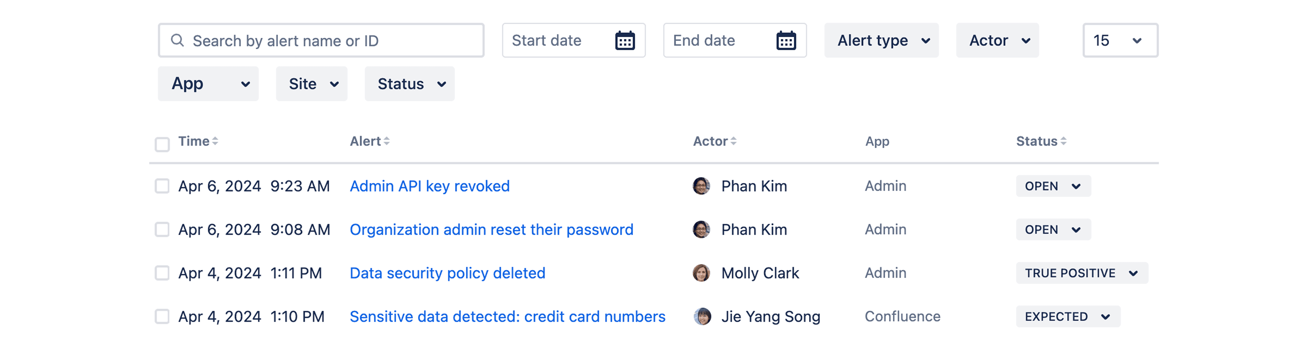1307x361 pixels.
Task: Click Jie Yang Song's avatar
Action: 702,316
